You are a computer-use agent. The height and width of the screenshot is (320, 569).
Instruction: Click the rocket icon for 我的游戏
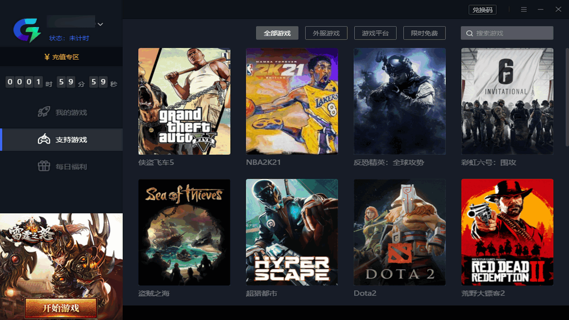(43, 112)
